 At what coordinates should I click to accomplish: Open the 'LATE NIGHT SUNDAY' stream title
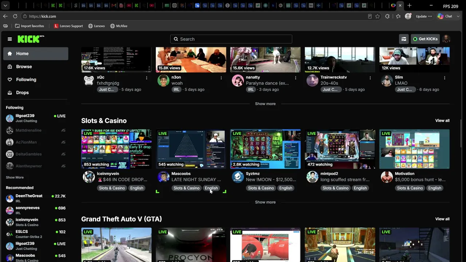click(196, 179)
